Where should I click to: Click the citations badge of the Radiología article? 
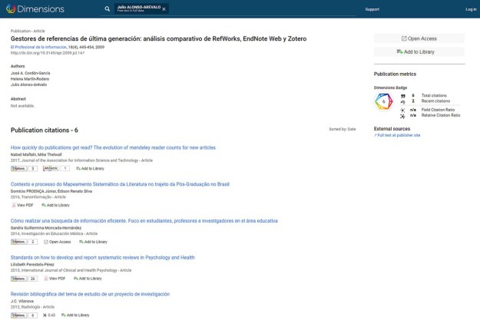(24, 315)
